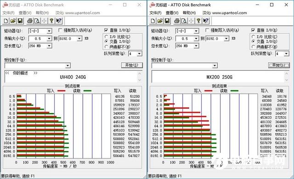Open total length 256 MB dropdown, left window
The image size is (294, 179).
pos(49,46)
